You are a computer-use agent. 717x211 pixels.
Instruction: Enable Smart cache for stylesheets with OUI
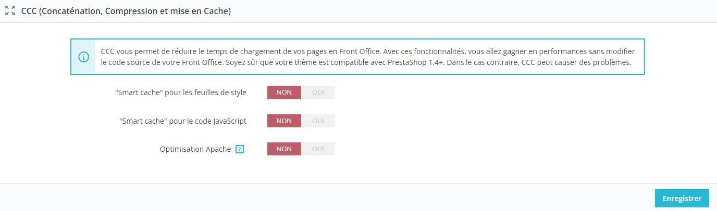[x=318, y=93]
